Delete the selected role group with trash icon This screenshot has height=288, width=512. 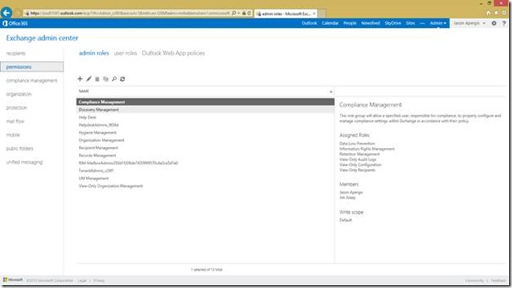97,79
